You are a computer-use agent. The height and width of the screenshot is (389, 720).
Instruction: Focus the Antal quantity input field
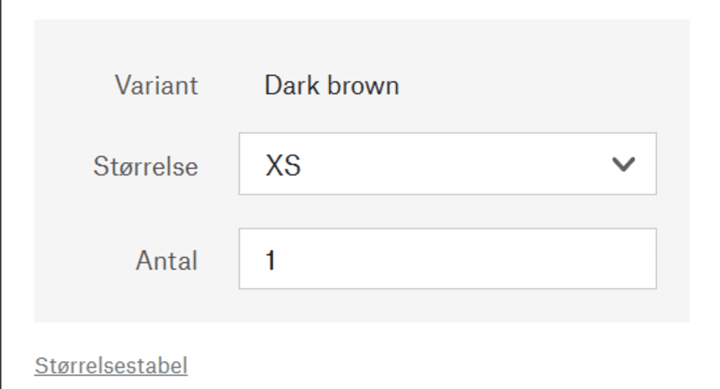coord(448,259)
